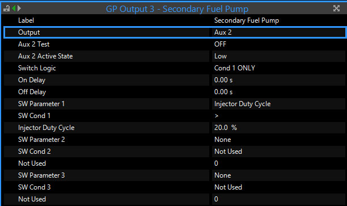Image resolution: width=347 pixels, height=206 pixels.
Task: Edit the Secondary Fuel Pump label field
Action: [x=278, y=20]
